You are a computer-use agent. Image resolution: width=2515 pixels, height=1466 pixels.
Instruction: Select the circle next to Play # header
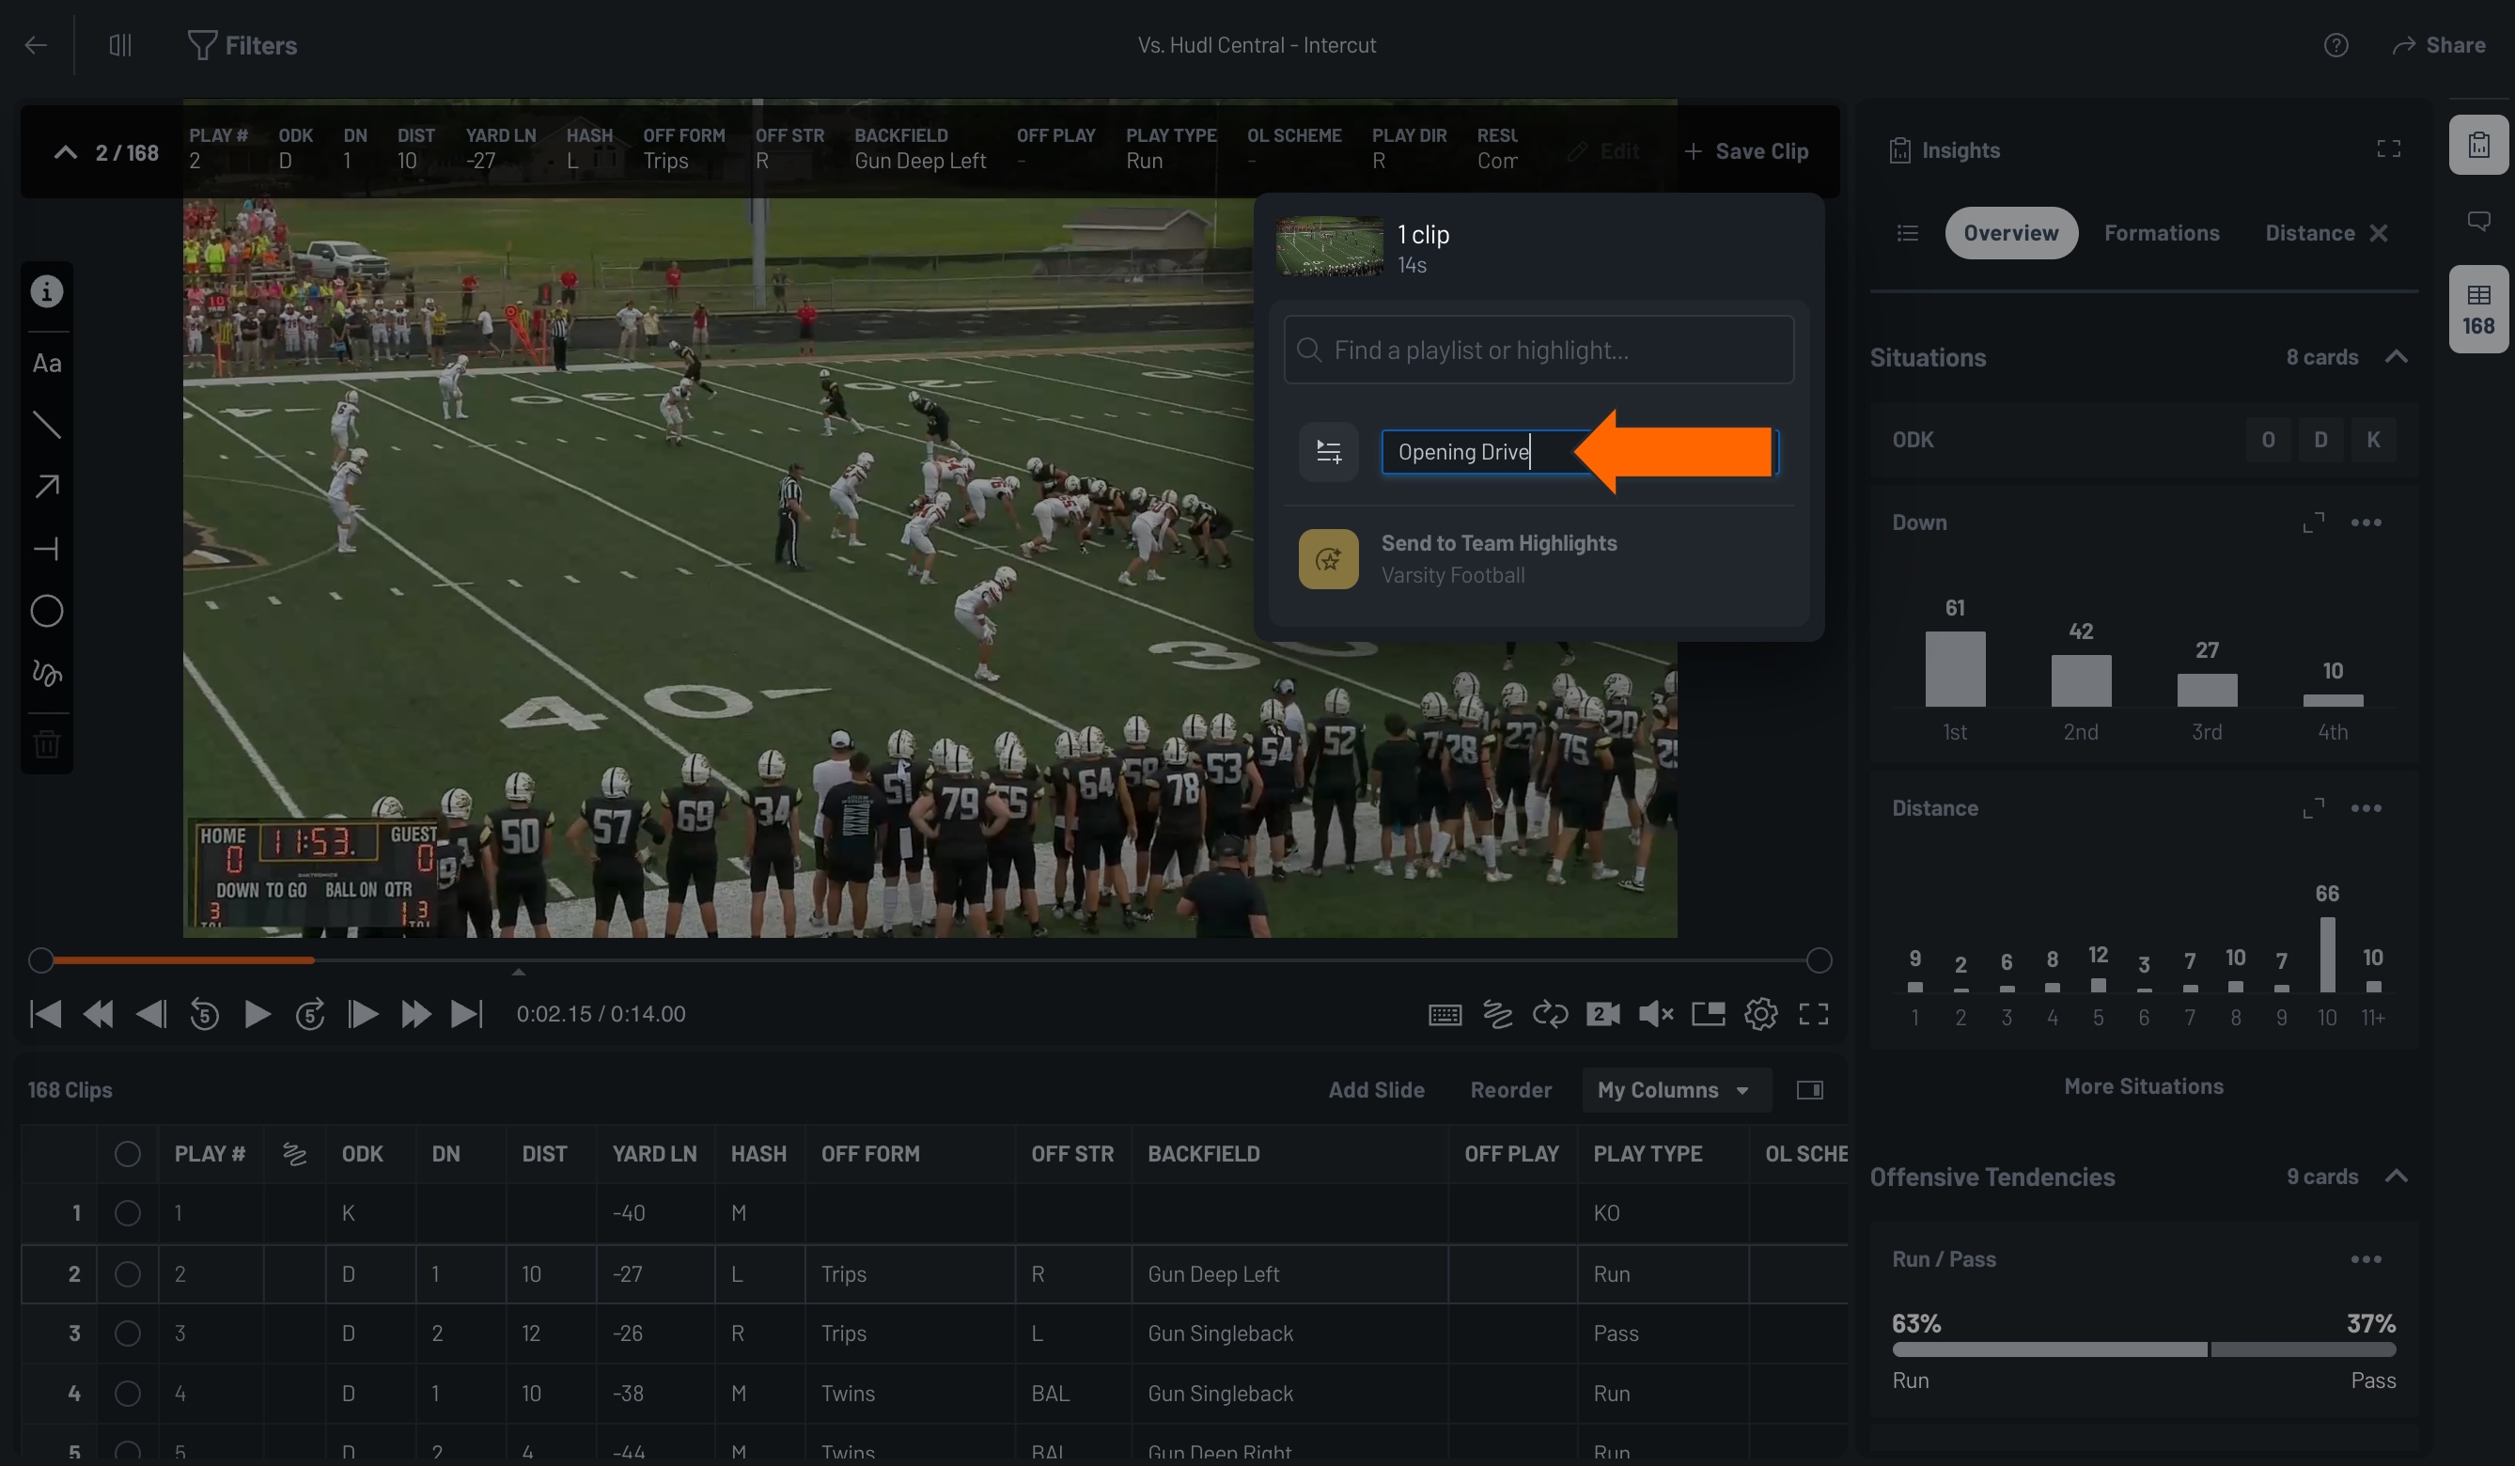click(x=127, y=1154)
